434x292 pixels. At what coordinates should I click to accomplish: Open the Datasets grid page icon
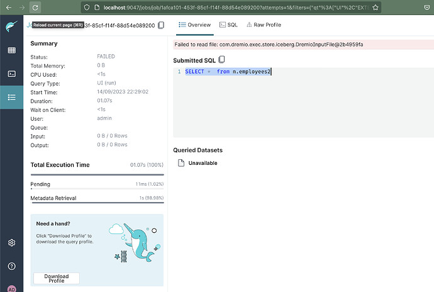point(11,50)
